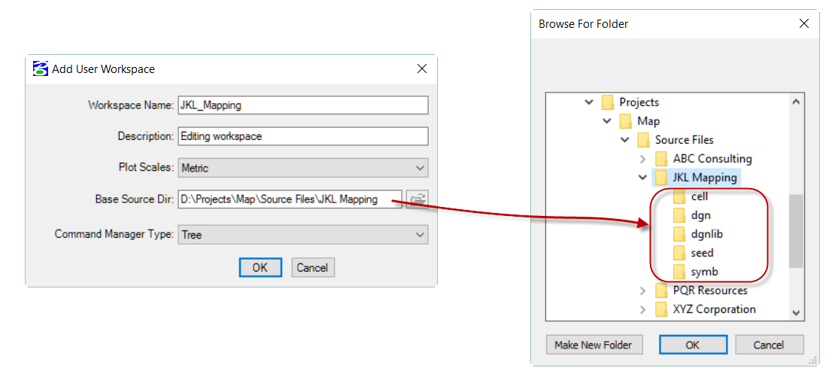Click the symb folder icon

[x=679, y=272]
